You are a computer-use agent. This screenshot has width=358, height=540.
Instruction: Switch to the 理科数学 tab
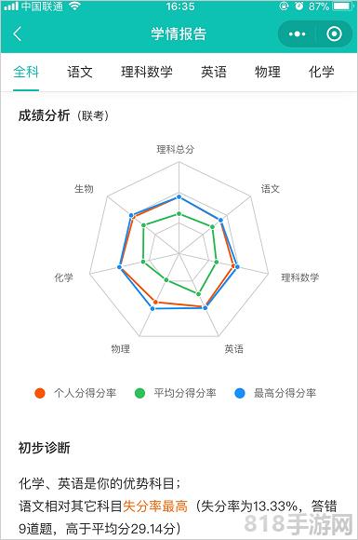click(x=147, y=72)
